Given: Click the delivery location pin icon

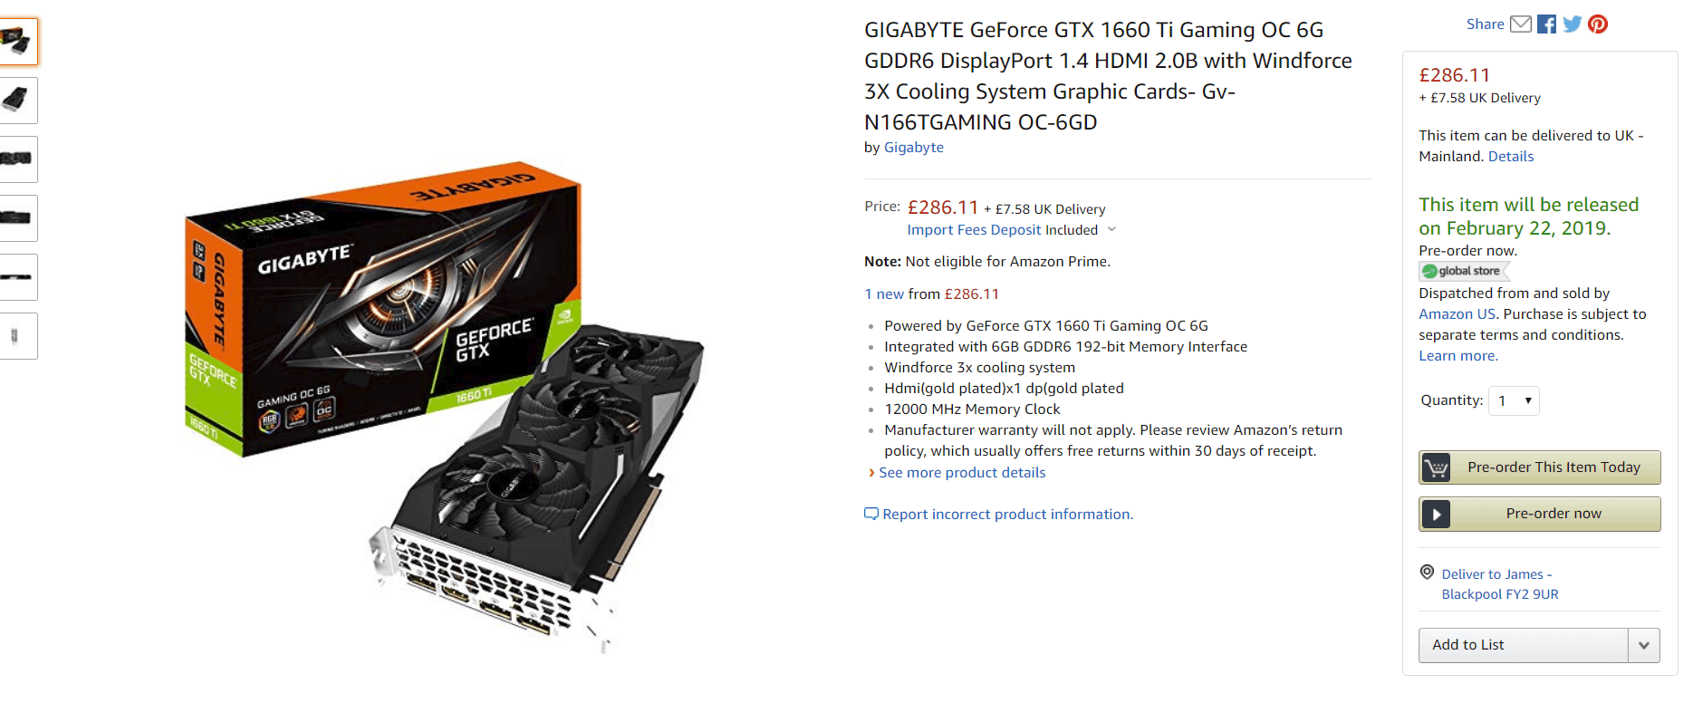Looking at the screenshot, I should click(x=1427, y=572).
